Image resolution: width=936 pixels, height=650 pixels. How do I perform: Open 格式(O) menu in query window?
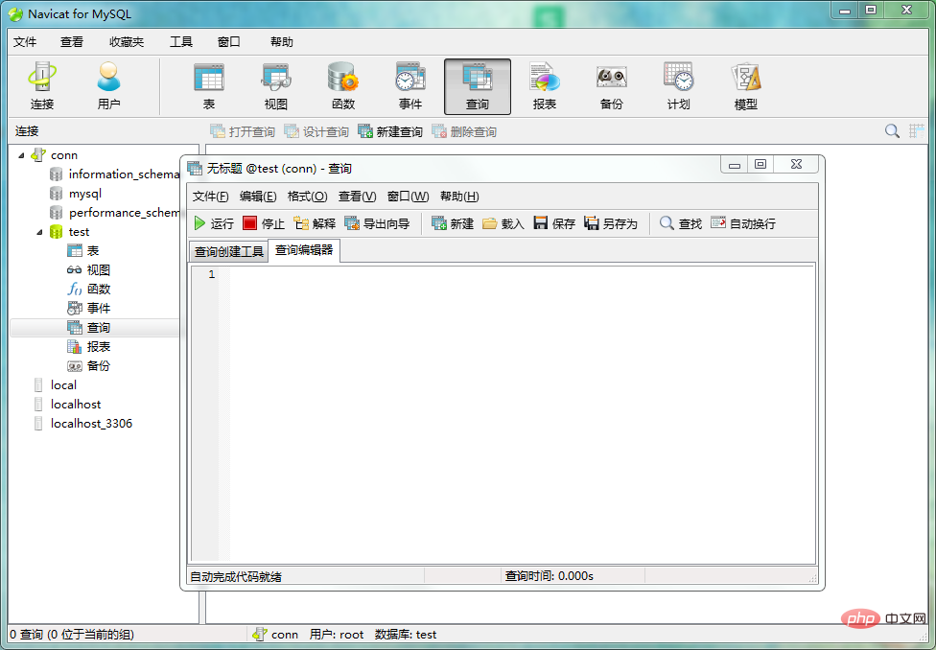(x=308, y=196)
